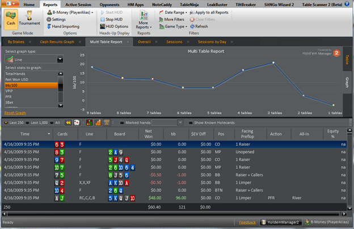The height and width of the screenshot is (229, 354).
Task: Click Start HUD
Action: tap(112, 12)
